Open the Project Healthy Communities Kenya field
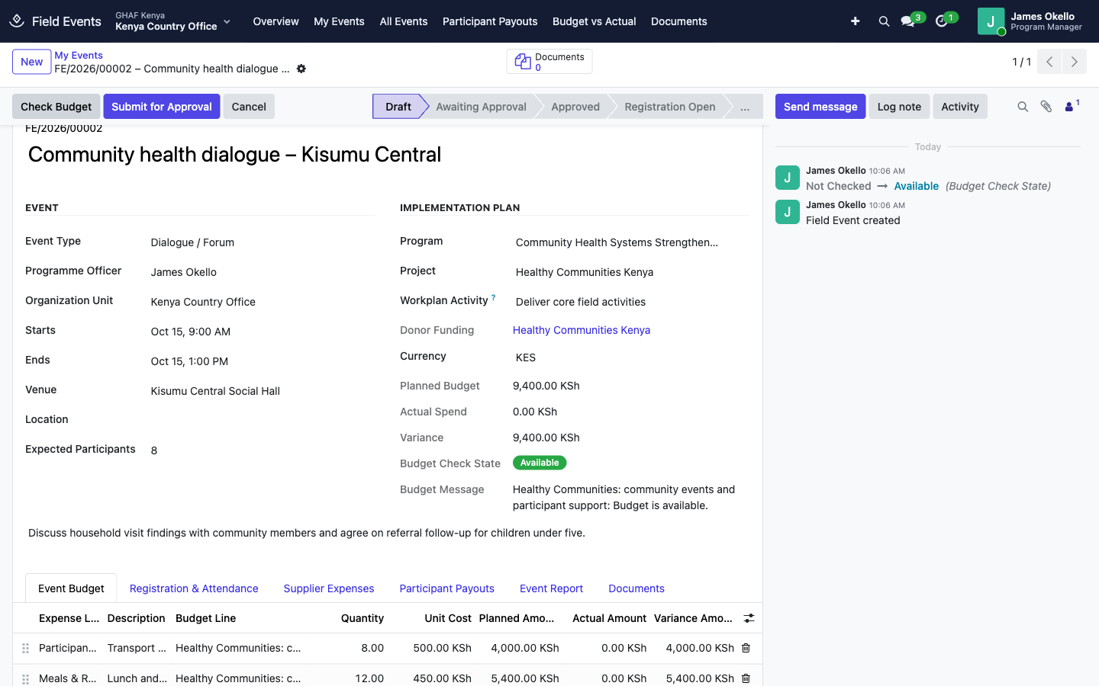Viewport: 1099px width, 686px height. (x=632, y=272)
